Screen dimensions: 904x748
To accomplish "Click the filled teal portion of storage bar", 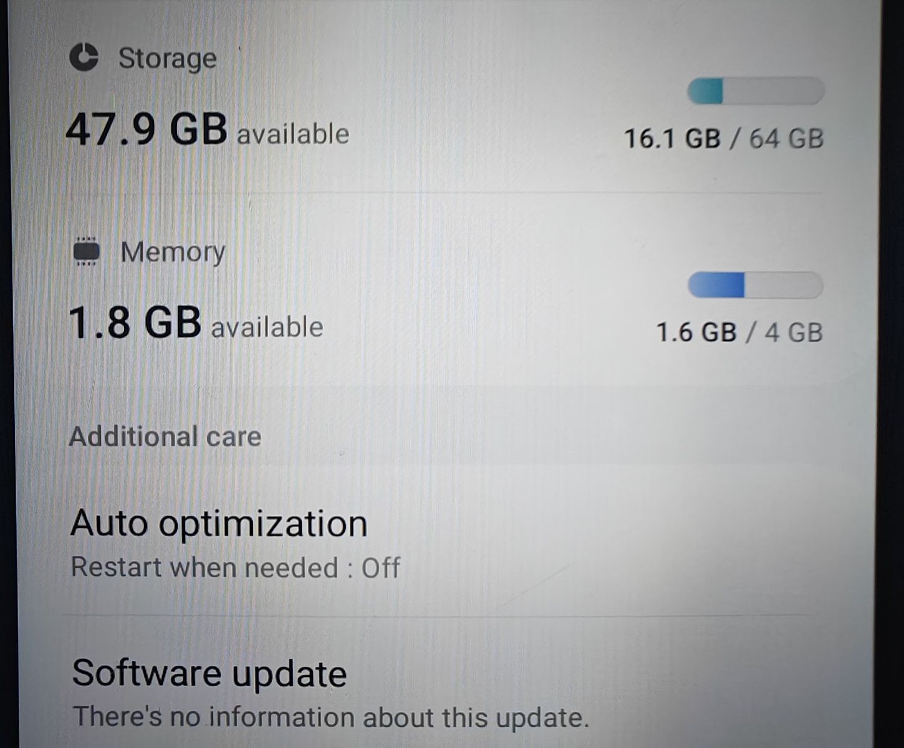I will [x=705, y=91].
